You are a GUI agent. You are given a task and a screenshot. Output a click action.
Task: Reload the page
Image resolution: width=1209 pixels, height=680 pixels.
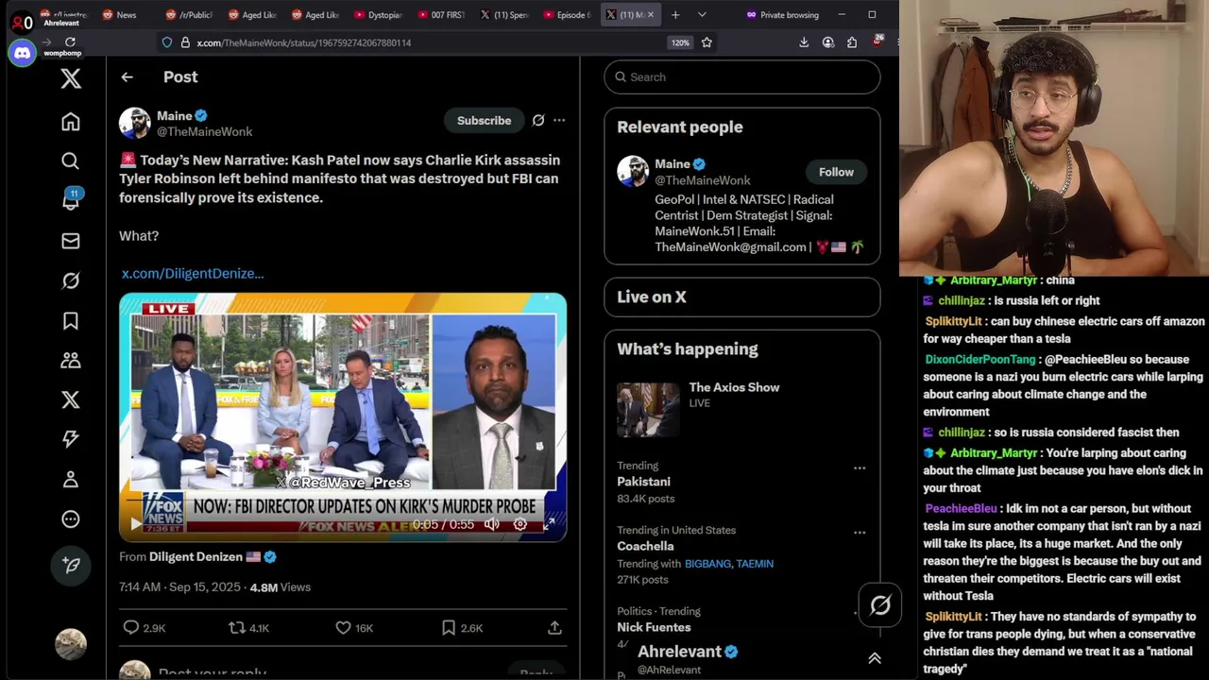click(70, 42)
